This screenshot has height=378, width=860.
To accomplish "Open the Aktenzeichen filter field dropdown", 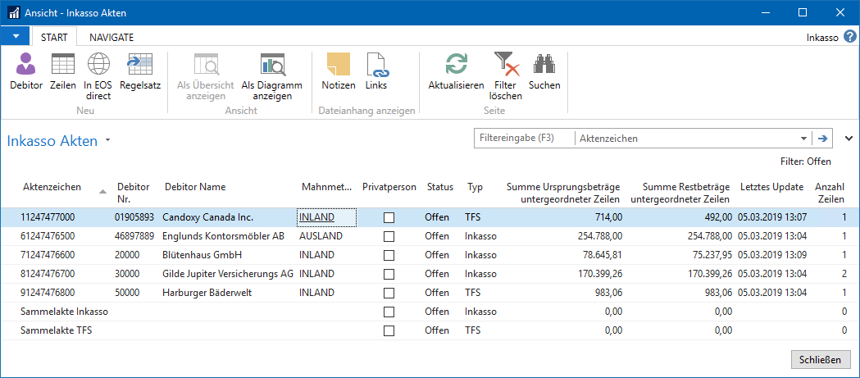I will (x=803, y=139).
